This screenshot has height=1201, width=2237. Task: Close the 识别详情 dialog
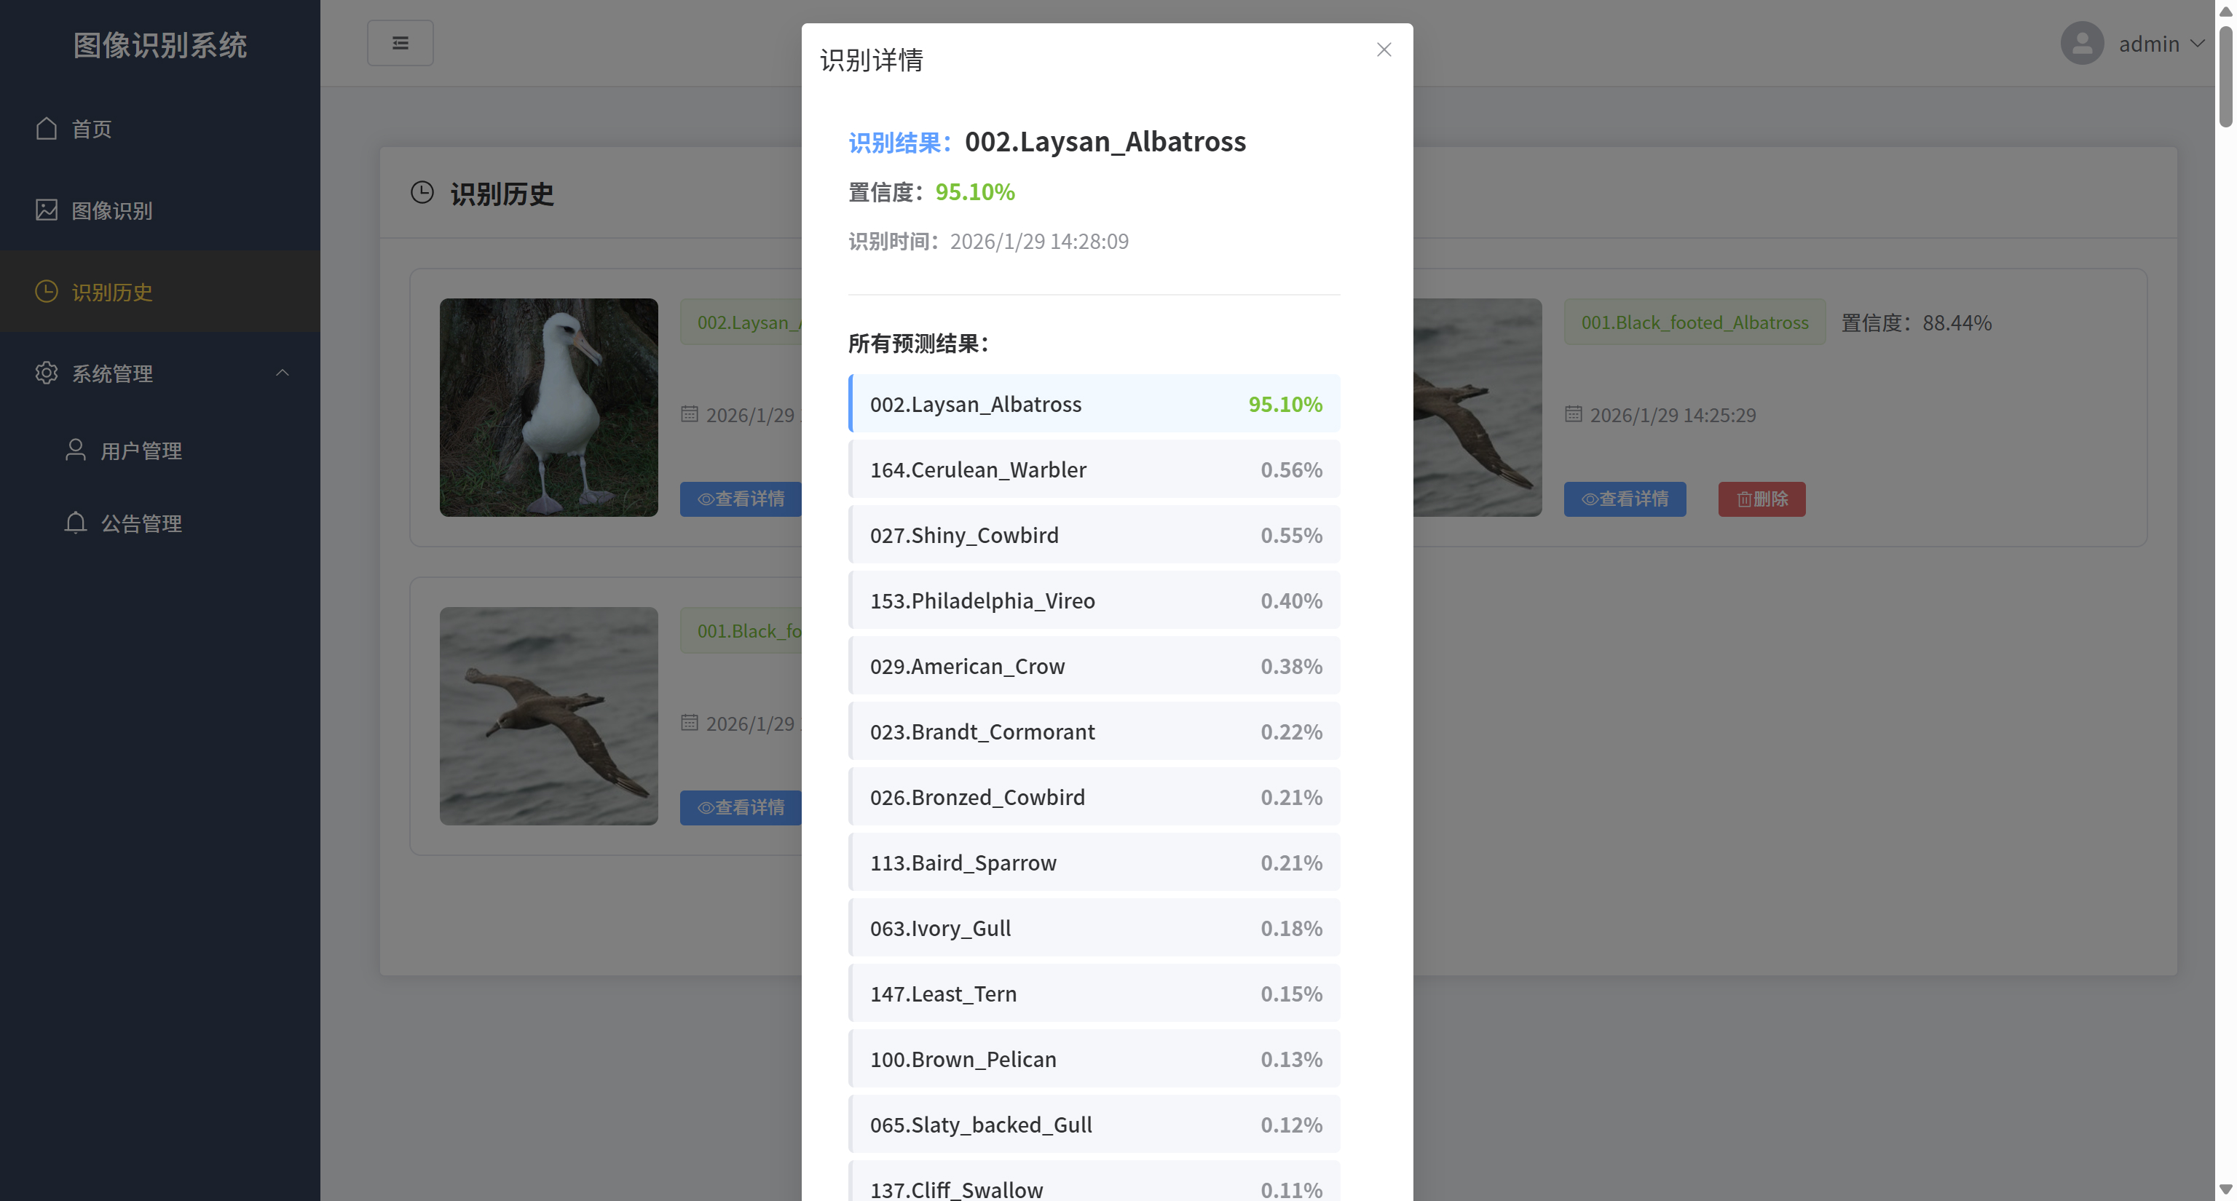1384,49
